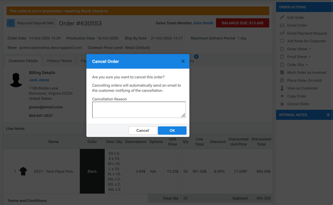Click the Black color swatch cell

[92, 171]
